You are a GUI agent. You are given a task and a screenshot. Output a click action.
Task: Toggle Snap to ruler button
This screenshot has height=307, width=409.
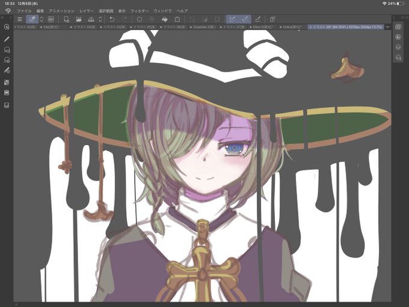pos(232,19)
